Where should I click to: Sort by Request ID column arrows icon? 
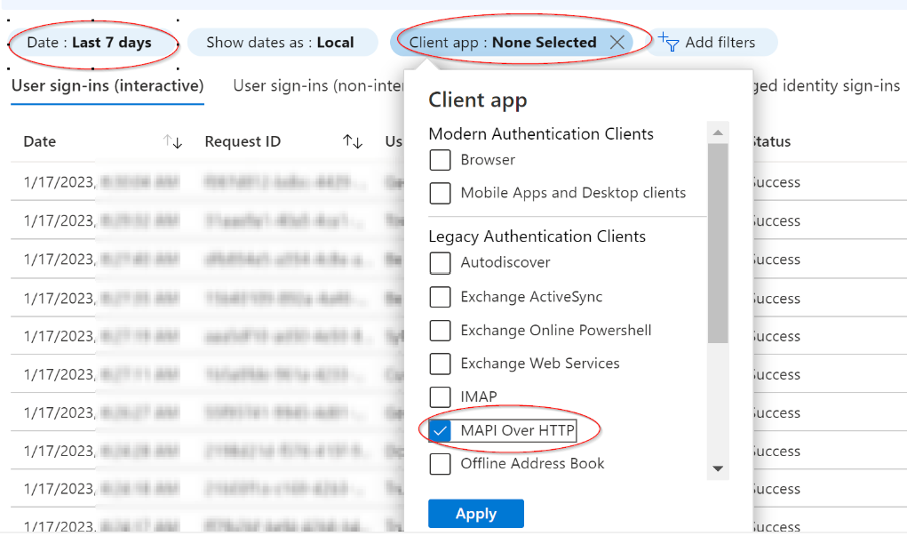pos(353,142)
